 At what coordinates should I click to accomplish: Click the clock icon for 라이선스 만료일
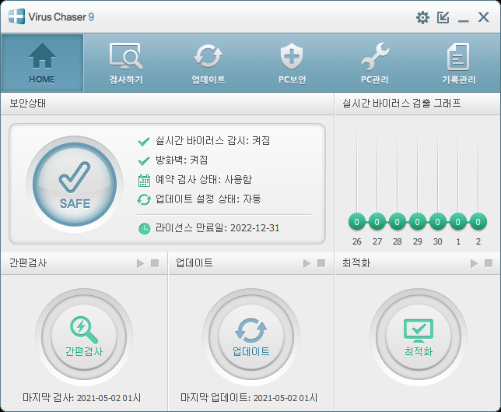click(x=145, y=228)
